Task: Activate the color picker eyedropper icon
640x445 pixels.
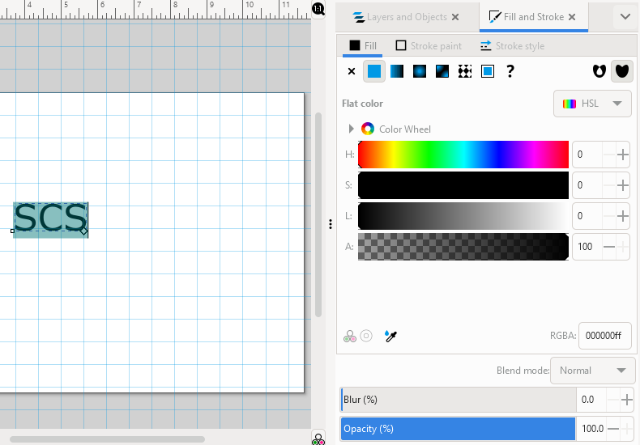Action: click(390, 336)
